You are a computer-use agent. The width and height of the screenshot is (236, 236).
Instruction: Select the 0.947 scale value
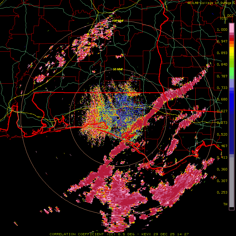[x=222, y=41]
